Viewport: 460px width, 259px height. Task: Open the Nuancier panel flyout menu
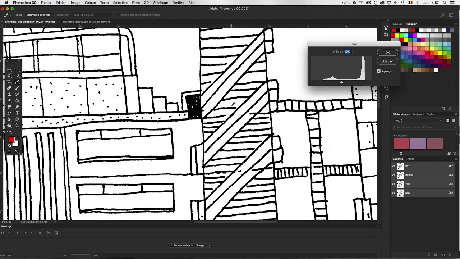pyautogui.click(x=456, y=24)
